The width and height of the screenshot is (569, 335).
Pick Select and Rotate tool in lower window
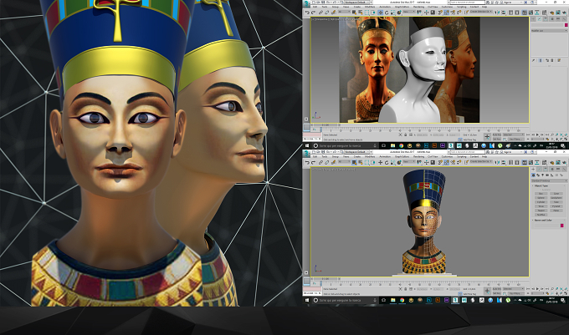pos(387,162)
